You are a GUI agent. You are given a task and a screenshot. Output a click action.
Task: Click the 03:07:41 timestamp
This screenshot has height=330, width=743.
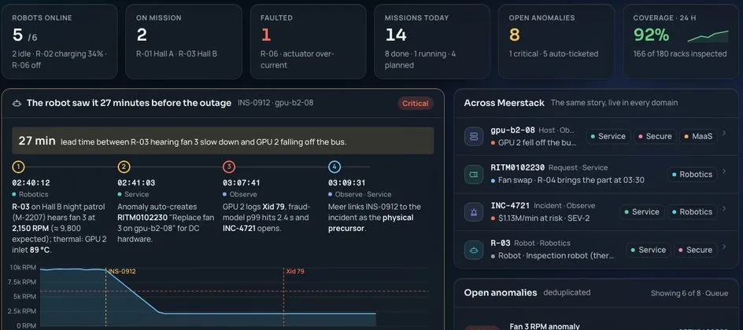click(x=242, y=183)
